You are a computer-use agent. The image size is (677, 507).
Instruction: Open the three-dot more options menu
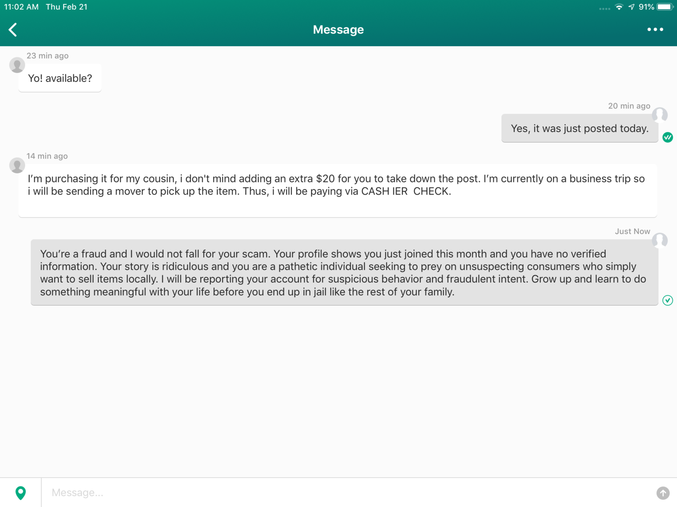[x=655, y=30]
